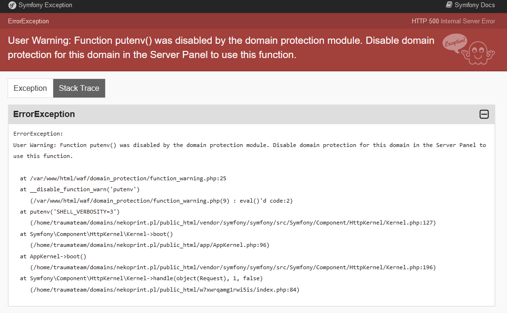Click the Kernel->handle(object(Request)) trace entry
The image size is (507, 313).
coord(141,278)
